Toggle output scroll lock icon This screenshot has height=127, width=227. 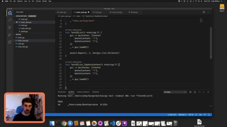pos(195,92)
